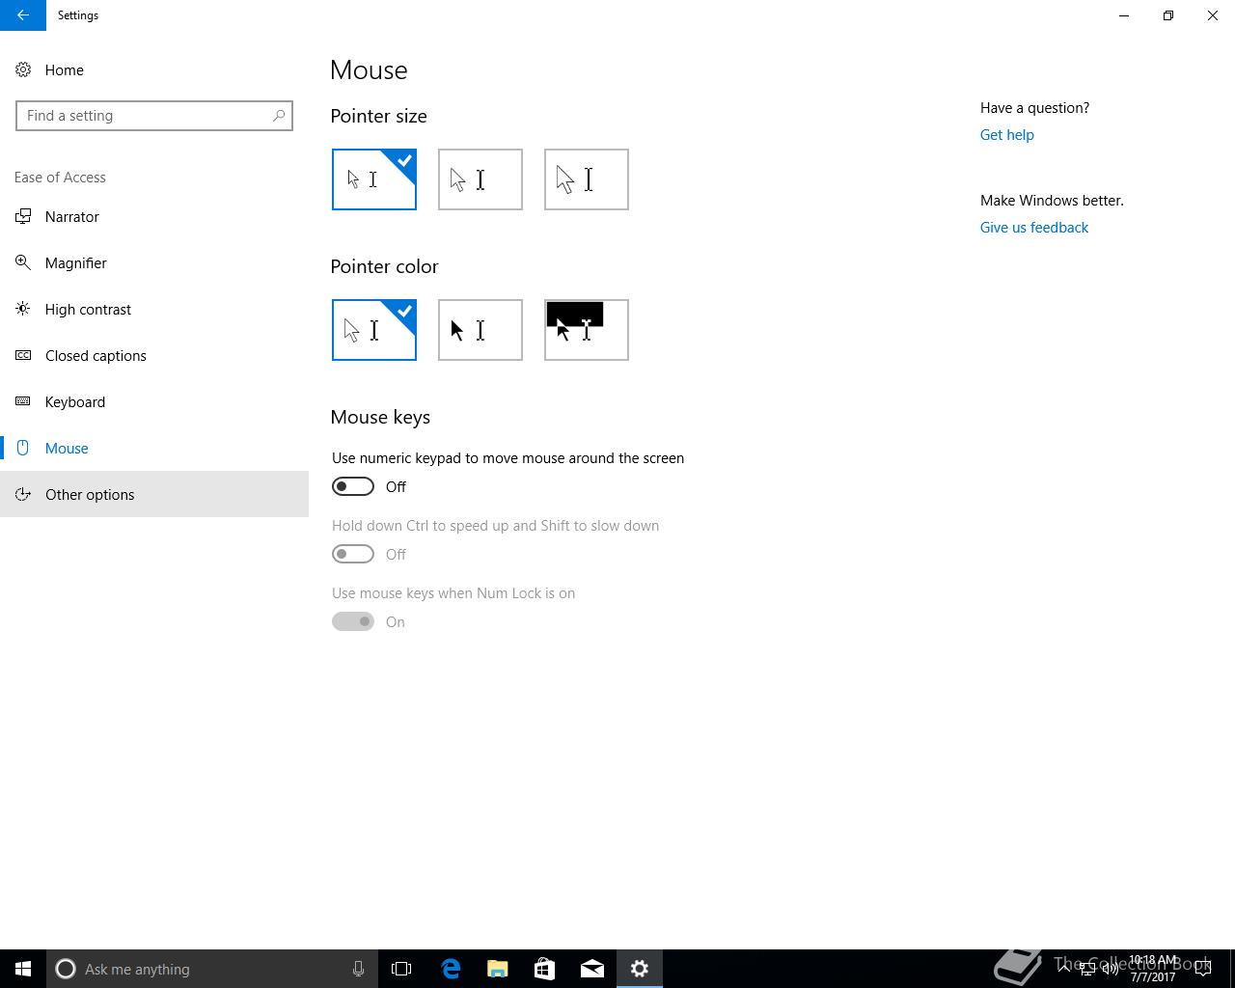Restore down the Settings window
Image resolution: width=1235 pixels, height=988 pixels.
(x=1168, y=15)
